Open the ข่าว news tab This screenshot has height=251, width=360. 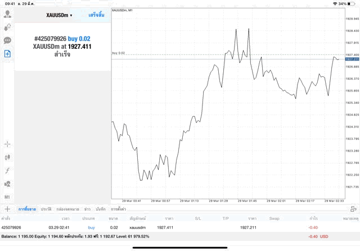point(87,209)
